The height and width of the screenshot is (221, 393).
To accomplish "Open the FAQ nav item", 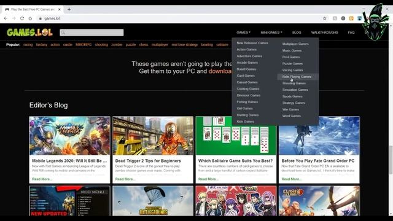I will pos(351,33).
